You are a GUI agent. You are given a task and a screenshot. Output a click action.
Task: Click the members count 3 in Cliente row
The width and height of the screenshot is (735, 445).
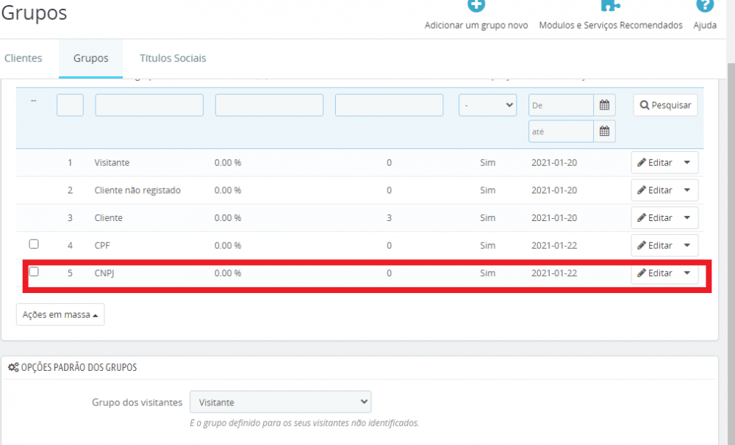[389, 218]
